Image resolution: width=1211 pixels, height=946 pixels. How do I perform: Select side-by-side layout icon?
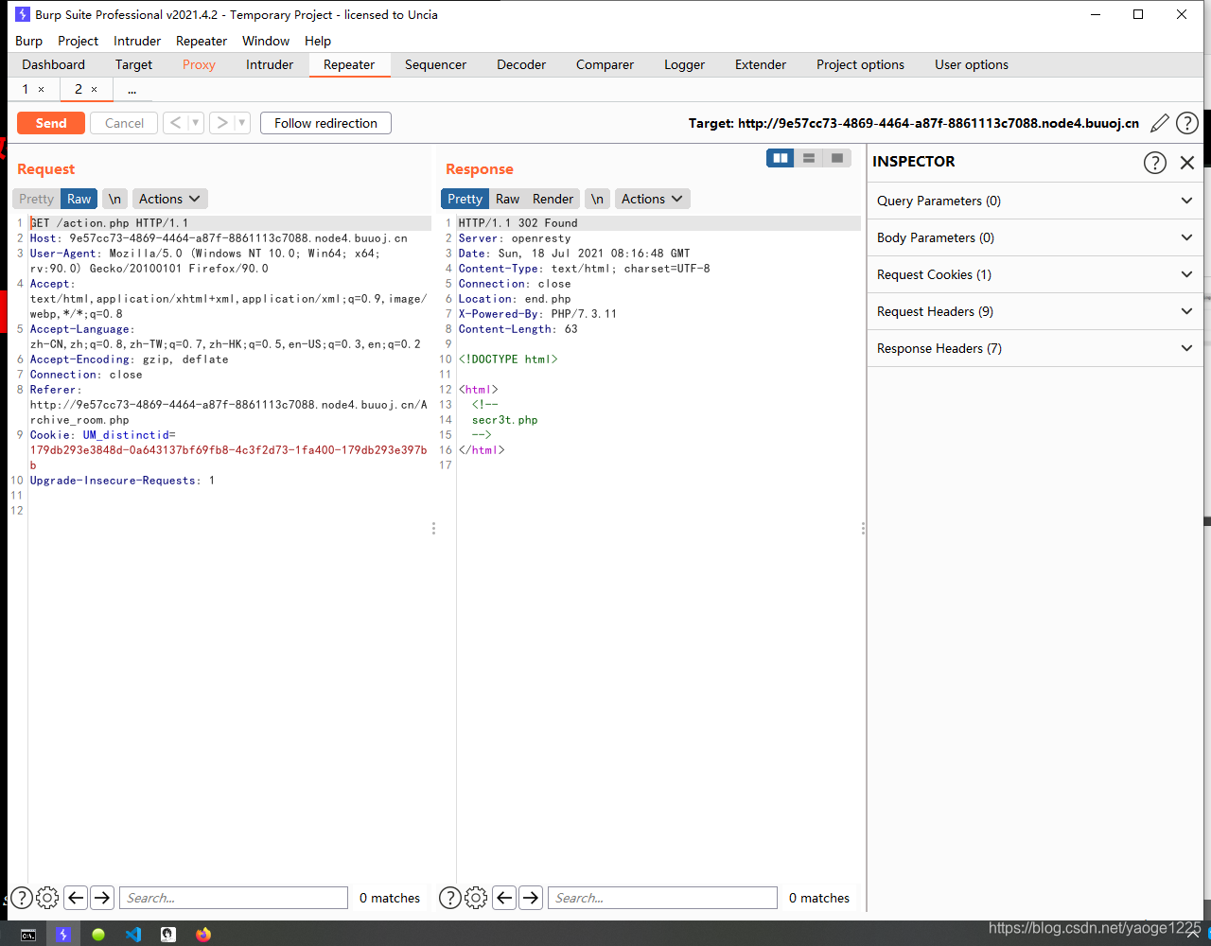pyautogui.click(x=781, y=158)
